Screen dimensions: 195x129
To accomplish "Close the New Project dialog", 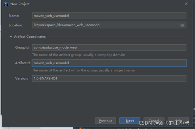I will (x=186, y=4).
